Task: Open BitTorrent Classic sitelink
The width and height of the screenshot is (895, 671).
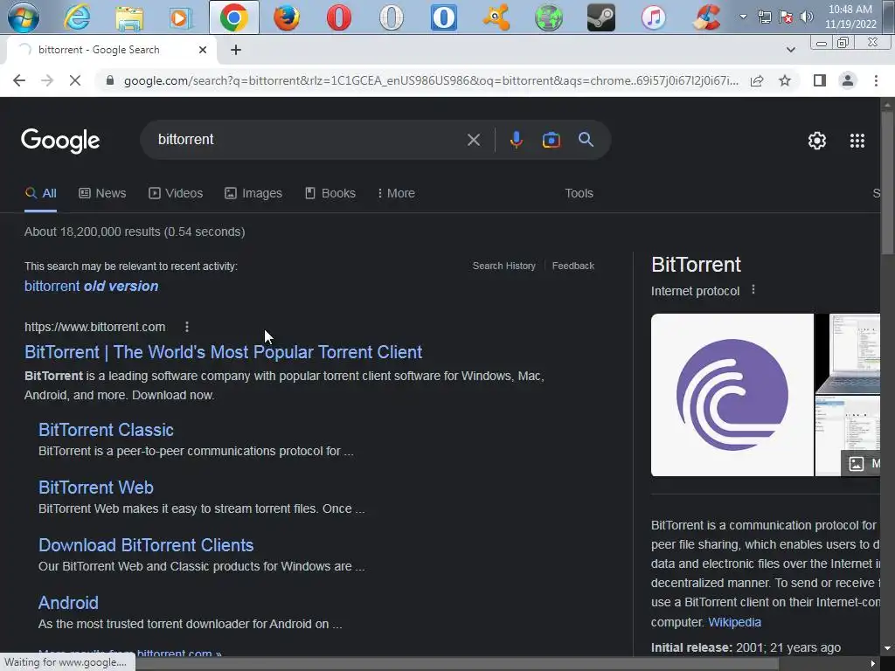Action: (106, 430)
